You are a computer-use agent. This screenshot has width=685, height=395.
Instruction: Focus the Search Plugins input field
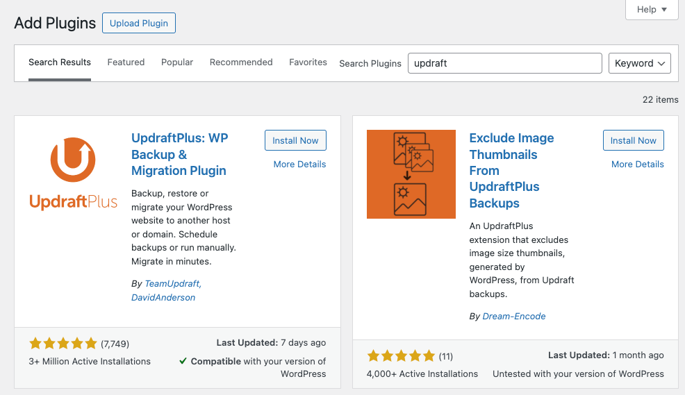[x=505, y=63]
